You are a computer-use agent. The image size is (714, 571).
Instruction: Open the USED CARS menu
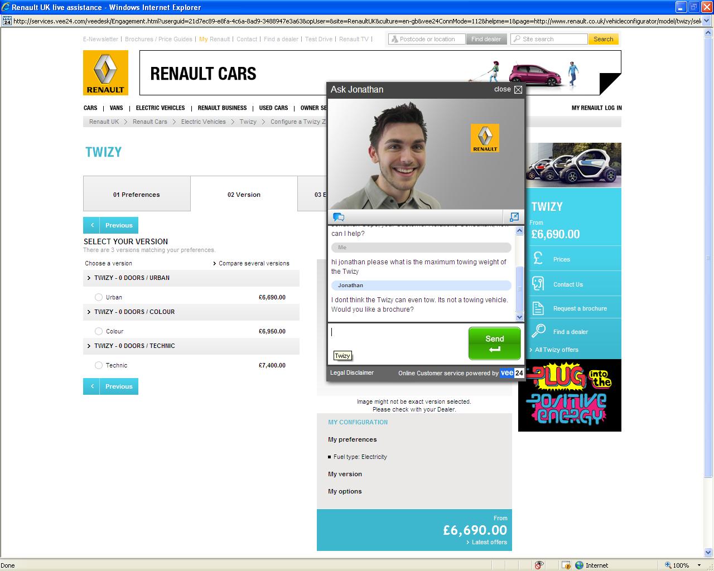(273, 108)
